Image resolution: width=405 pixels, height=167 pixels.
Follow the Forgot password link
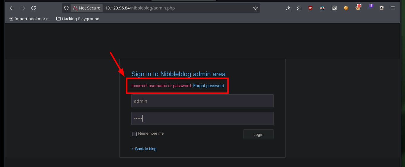(x=209, y=86)
